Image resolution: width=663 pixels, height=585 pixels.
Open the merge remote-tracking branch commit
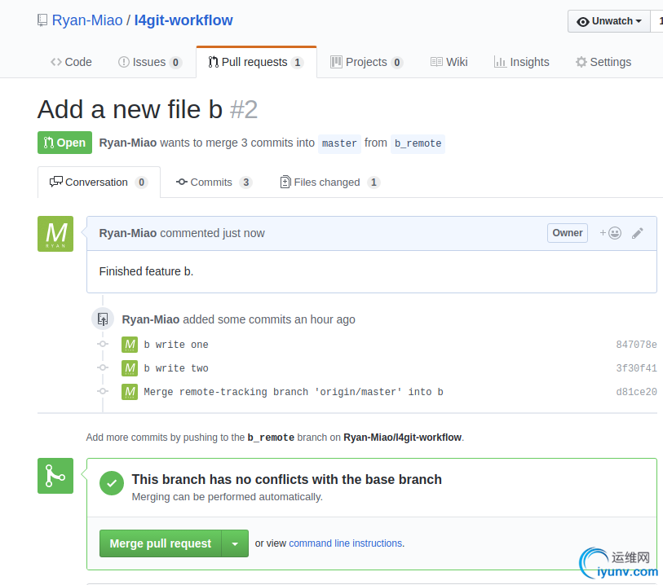click(x=294, y=392)
